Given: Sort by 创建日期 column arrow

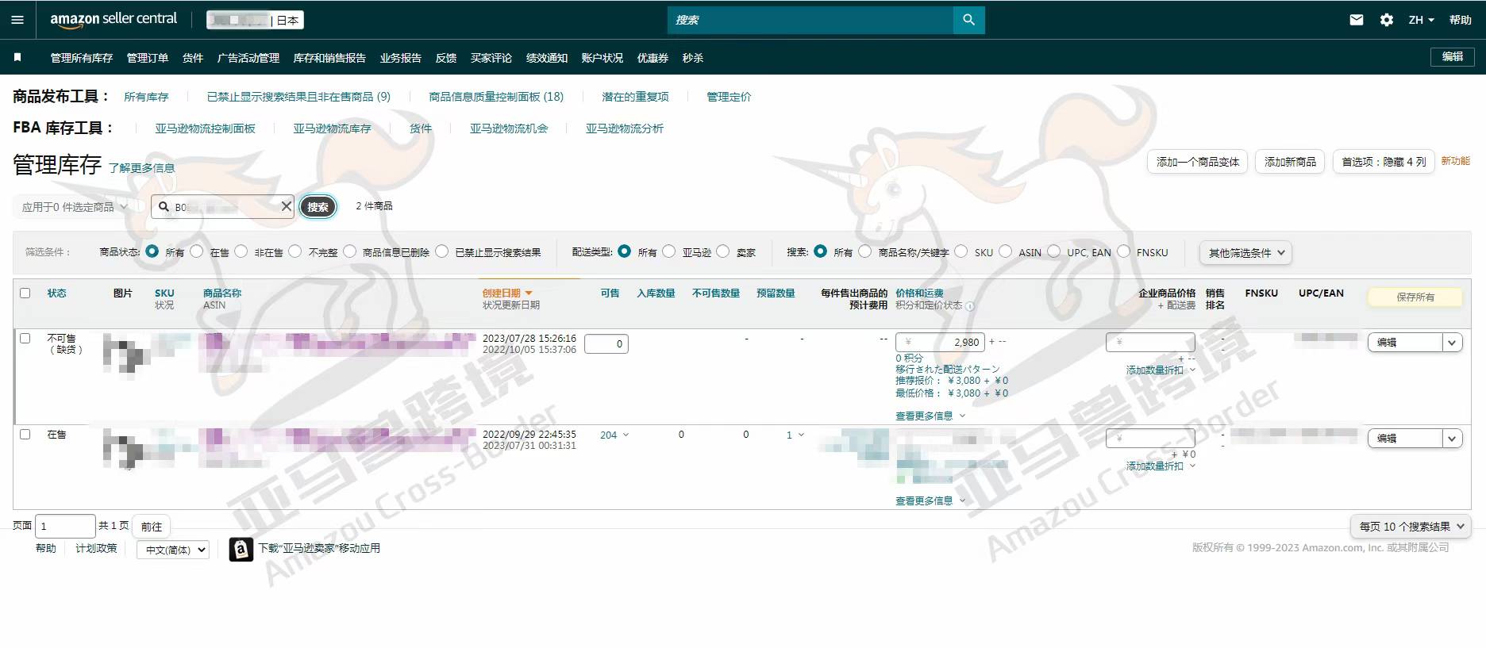Looking at the screenshot, I should click(x=529, y=293).
